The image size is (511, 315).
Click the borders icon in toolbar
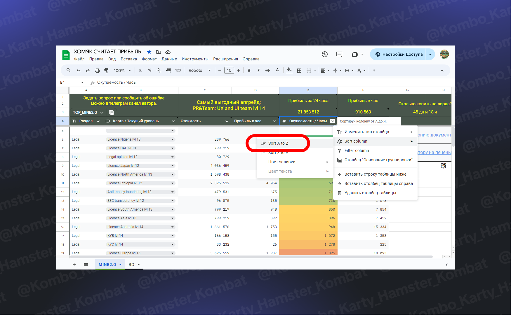coord(299,71)
